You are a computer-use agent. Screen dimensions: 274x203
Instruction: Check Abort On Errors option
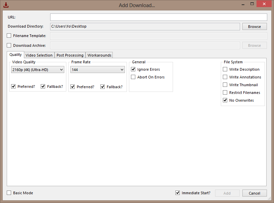coord(133,77)
